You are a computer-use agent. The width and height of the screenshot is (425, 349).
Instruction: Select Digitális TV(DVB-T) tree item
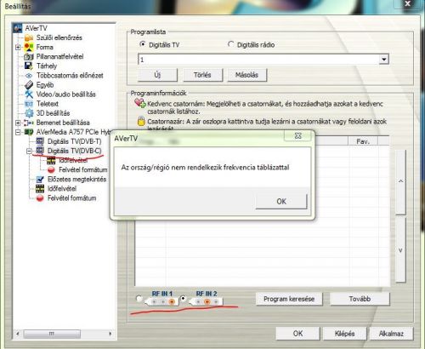[74, 141]
